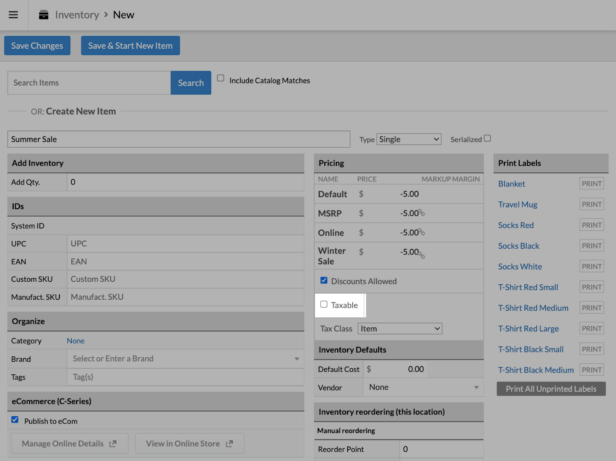Click the Custom SKU input field

(186, 280)
